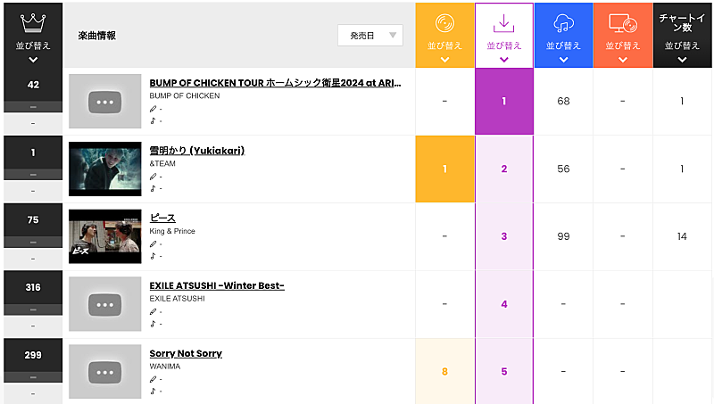Expand sort chevron in orange CD column
Viewport: 714px width, 404px height.
[444, 60]
